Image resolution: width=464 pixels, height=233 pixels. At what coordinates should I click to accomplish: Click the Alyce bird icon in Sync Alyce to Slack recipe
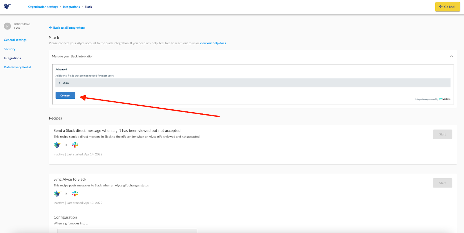click(x=58, y=193)
